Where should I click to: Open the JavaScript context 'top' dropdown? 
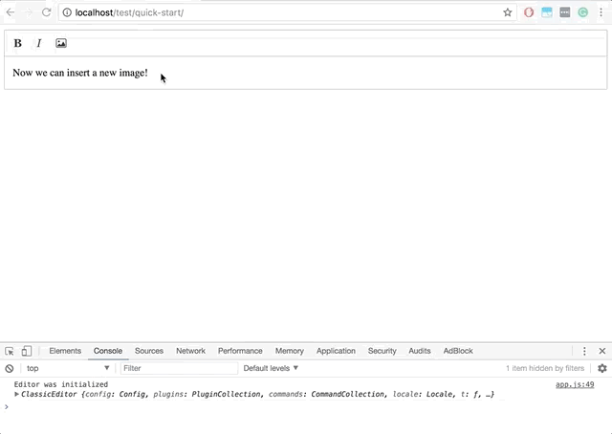(x=67, y=368)
